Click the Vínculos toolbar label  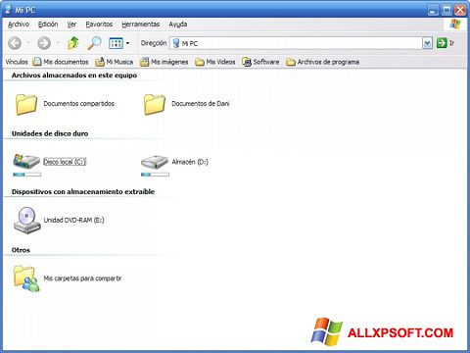point(17,62)
